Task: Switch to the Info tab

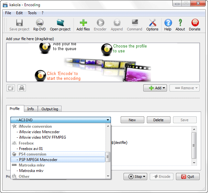Action: point(30,109)
